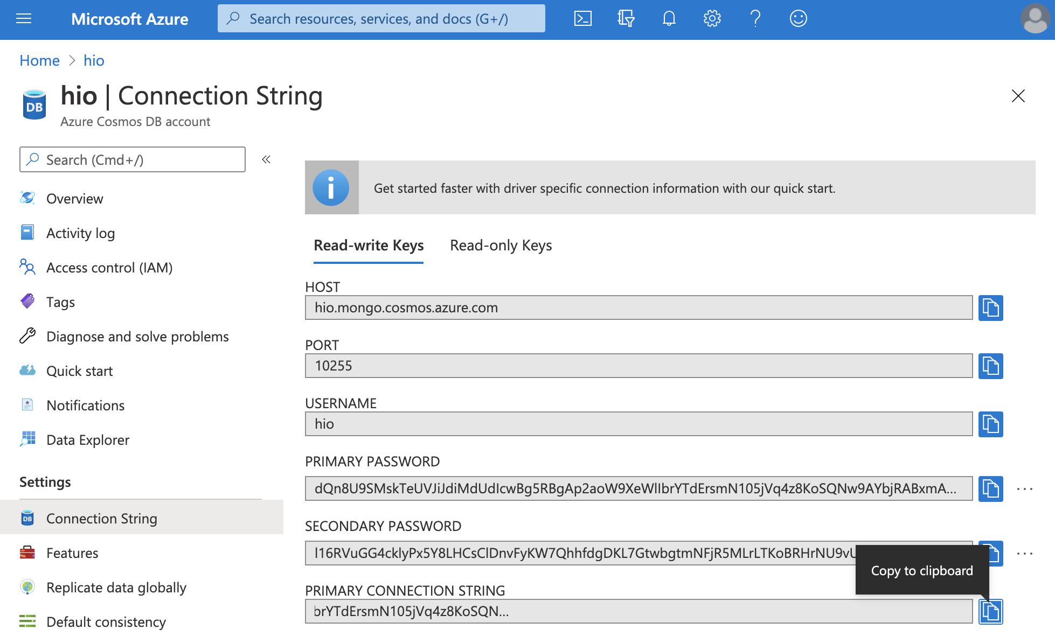
Task: Click the Cosmos DB account icon by title
Action: tap(34, 104)
